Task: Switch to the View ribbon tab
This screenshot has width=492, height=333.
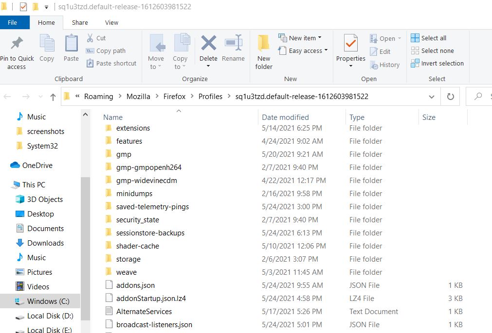Action: [111, 22]
